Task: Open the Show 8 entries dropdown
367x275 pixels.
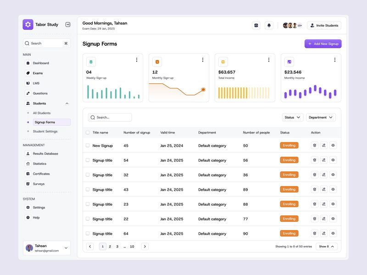Action: point(327,247)
